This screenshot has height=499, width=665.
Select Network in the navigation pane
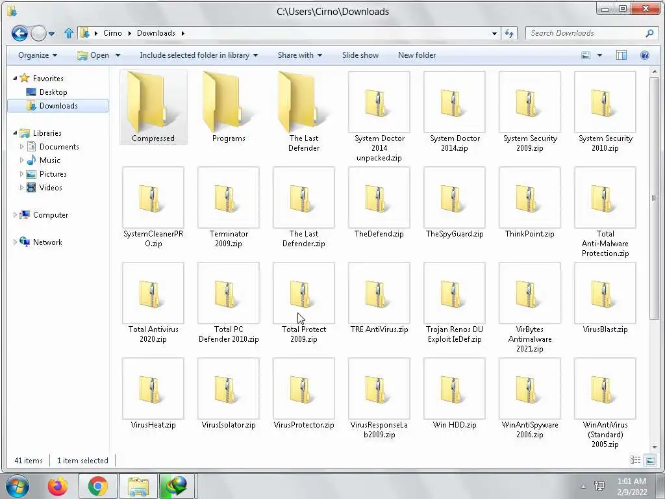47,242
